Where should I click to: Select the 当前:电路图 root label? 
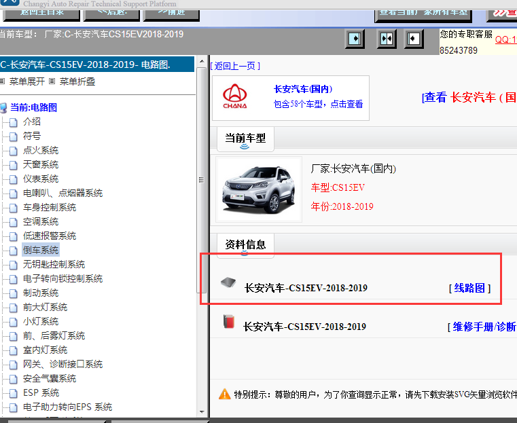[x=34, y=107]
